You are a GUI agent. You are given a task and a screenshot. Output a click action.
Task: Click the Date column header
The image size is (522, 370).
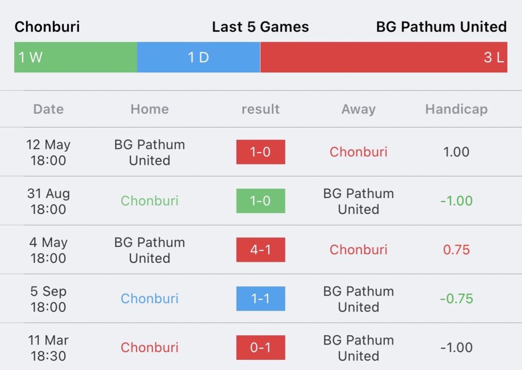coord(48,109)
